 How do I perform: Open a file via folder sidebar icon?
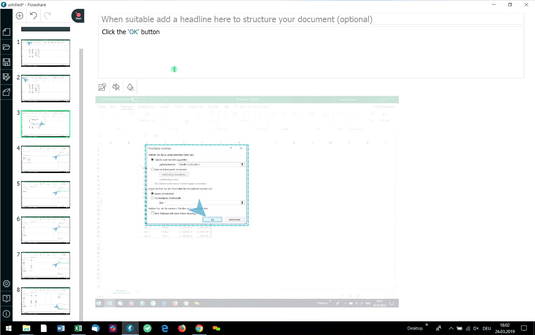coord(6,47)
